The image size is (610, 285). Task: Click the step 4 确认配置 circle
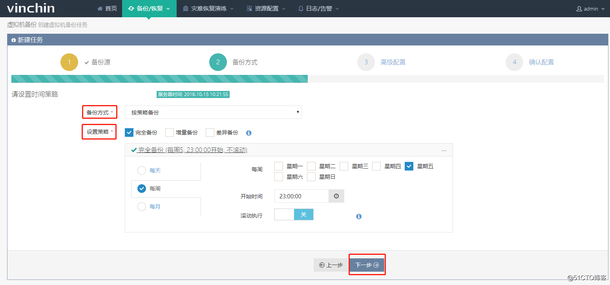[515, 62]
